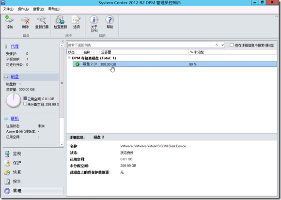Viewport: 281px width, 200px height.
Task: Click the 不受保护: 1 entry
Action: (x=17, y=59)
